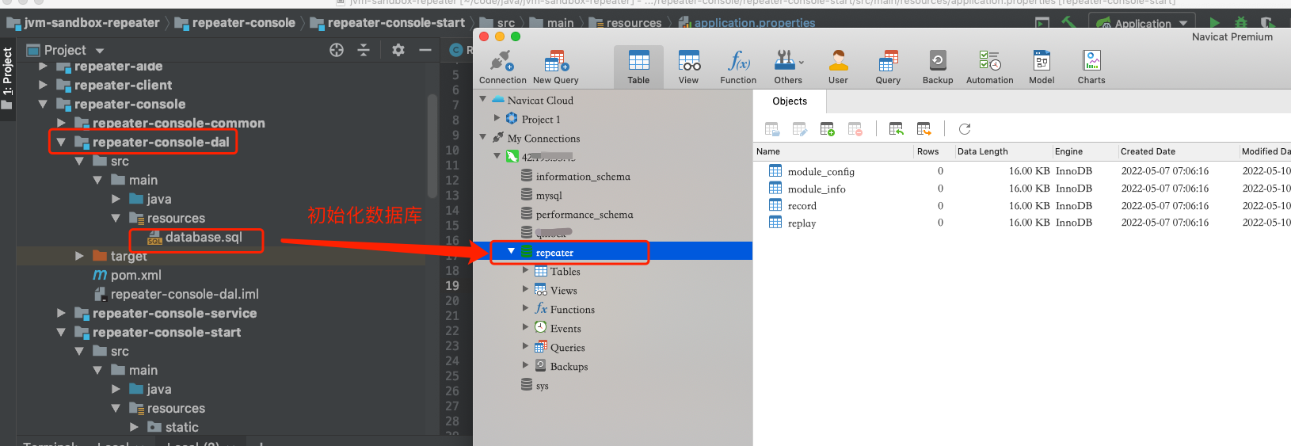Click the Query toolbar icon
This screenshot has height=446, width=1291.
pos(888,67)
